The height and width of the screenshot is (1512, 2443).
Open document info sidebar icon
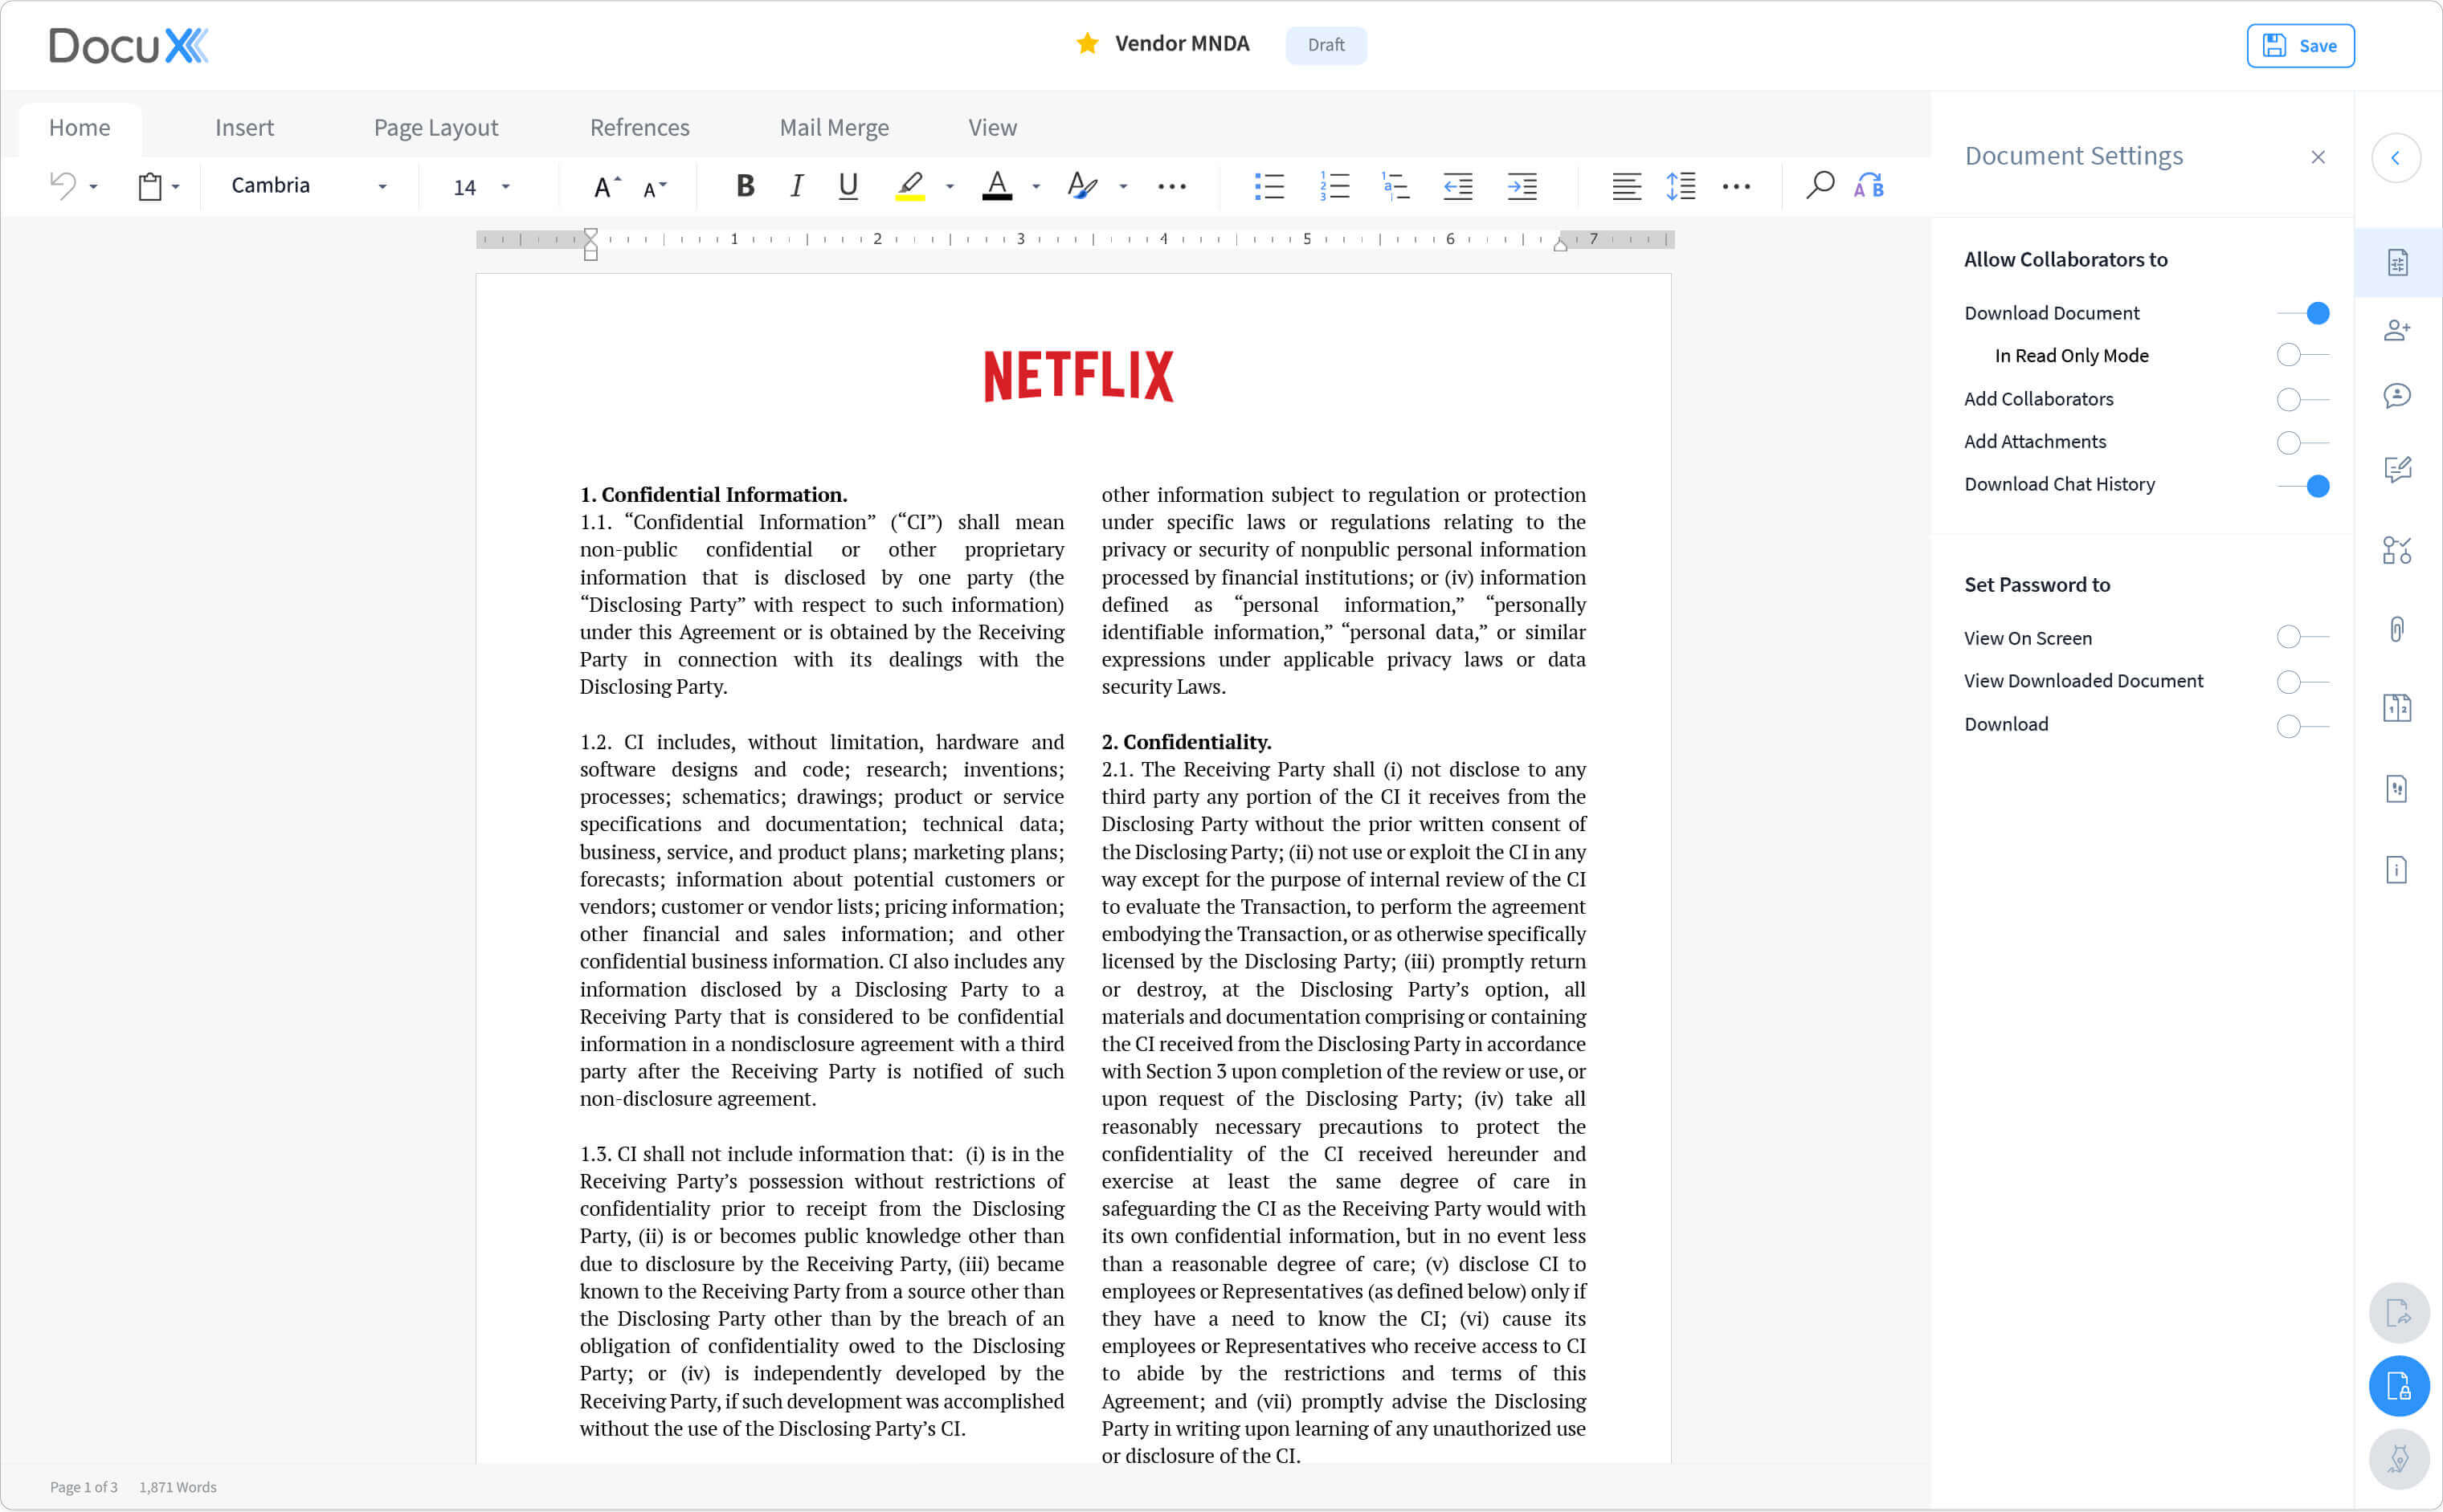point(2397,870)
